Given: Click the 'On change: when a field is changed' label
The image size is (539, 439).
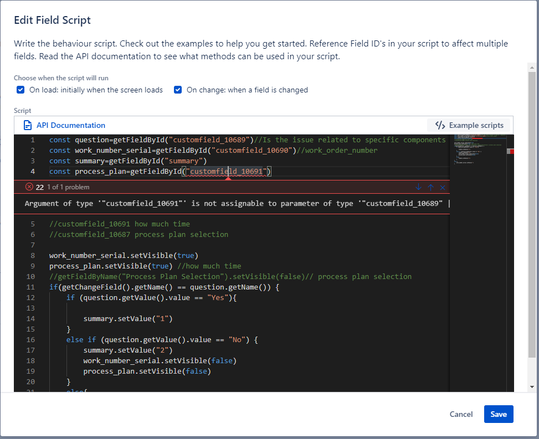Looking at the screenshot, I should pos(247,90).
